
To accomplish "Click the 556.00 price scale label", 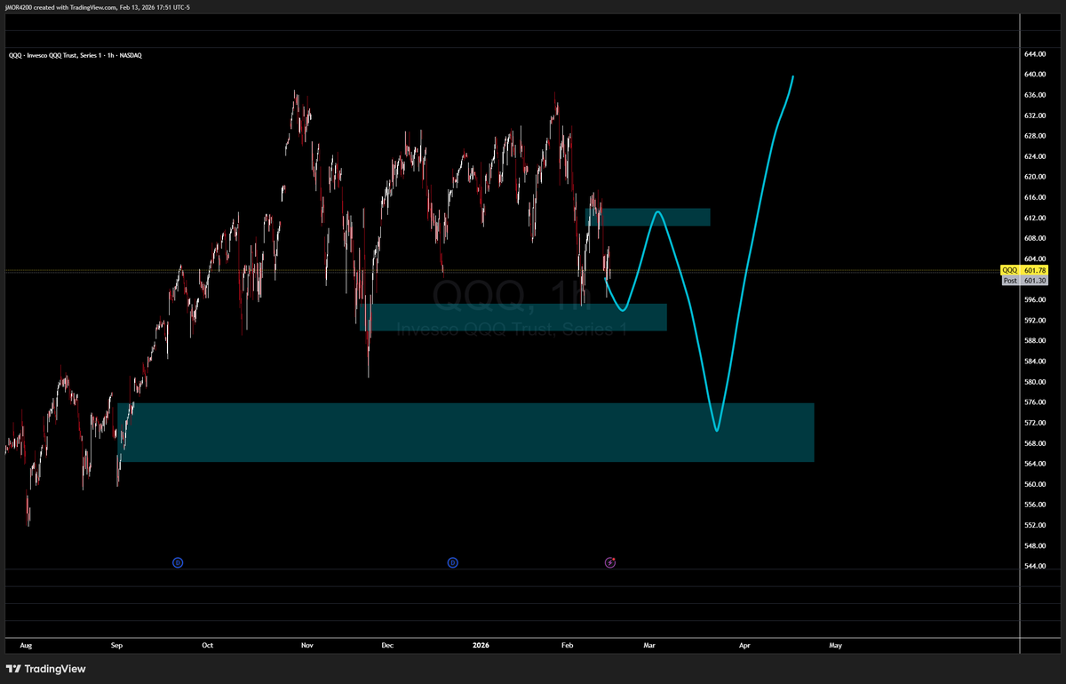I will coord(1036,505).
